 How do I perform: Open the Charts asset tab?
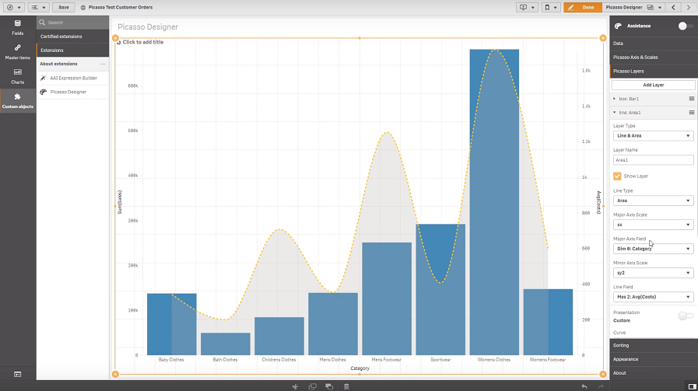18,76
